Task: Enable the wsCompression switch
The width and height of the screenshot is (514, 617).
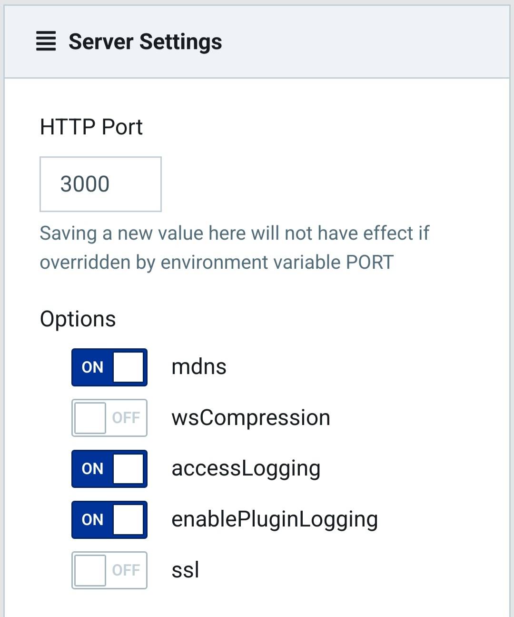Action: click(x=109, y=418)
